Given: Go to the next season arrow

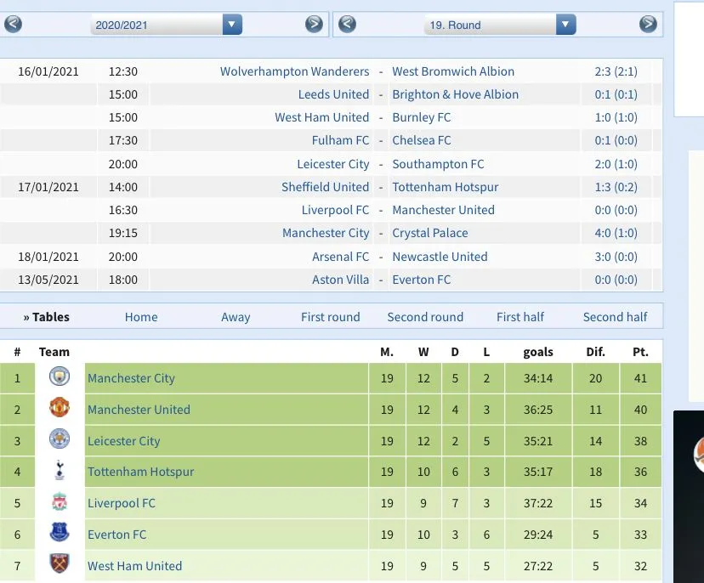Looking at the screenshot, I should tap(314, 25).
